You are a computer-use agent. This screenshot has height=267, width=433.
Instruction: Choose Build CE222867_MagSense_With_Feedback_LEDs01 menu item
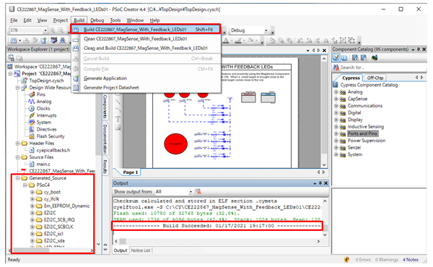click(146, 30)
